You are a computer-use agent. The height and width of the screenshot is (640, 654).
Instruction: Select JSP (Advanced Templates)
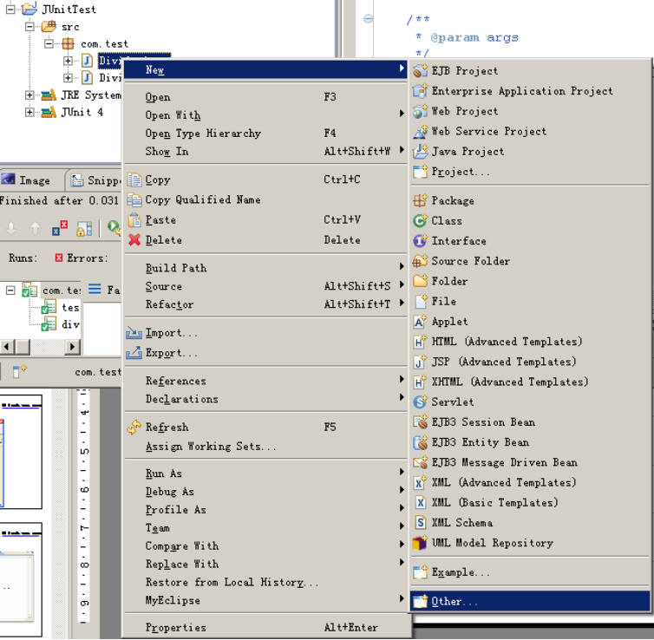coord(530,362)
